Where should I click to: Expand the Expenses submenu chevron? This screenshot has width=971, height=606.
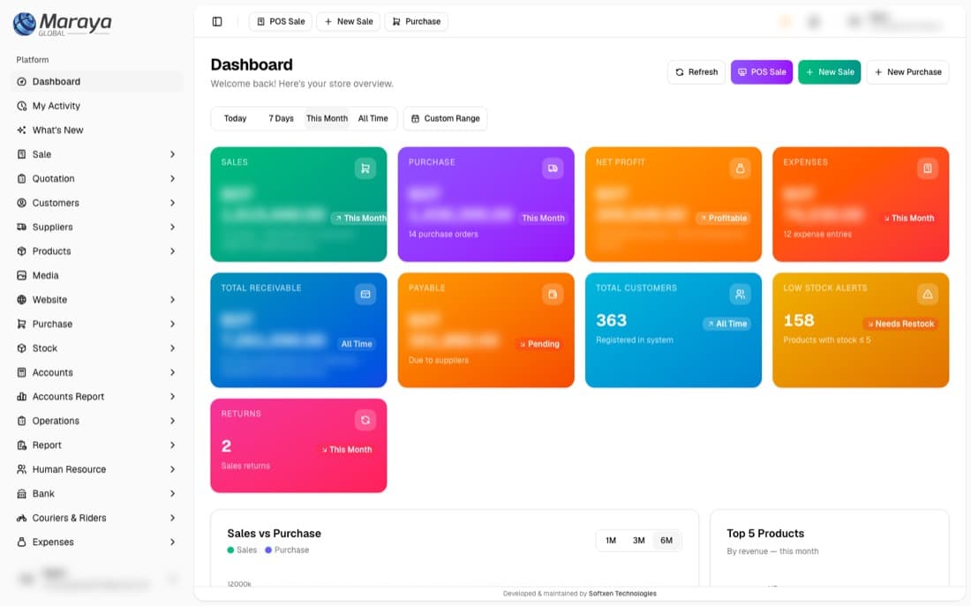173,542
